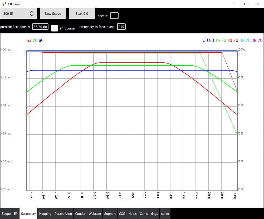Screen dimensions: 264x219
Task: Toggle the 2" focusser checkbox
Action: pyautogui.click(x=54, y=28)
